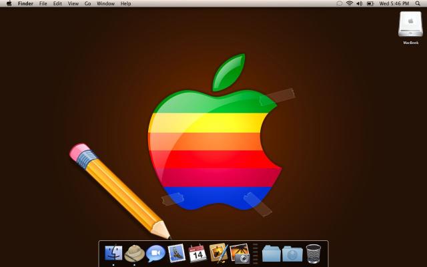This screenshot has height=267, width=427.
Task: Open the Go menu
Action: (x=87, y=3)
